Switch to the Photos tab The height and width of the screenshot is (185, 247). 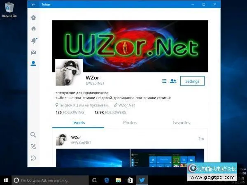(x=130, y=123)
